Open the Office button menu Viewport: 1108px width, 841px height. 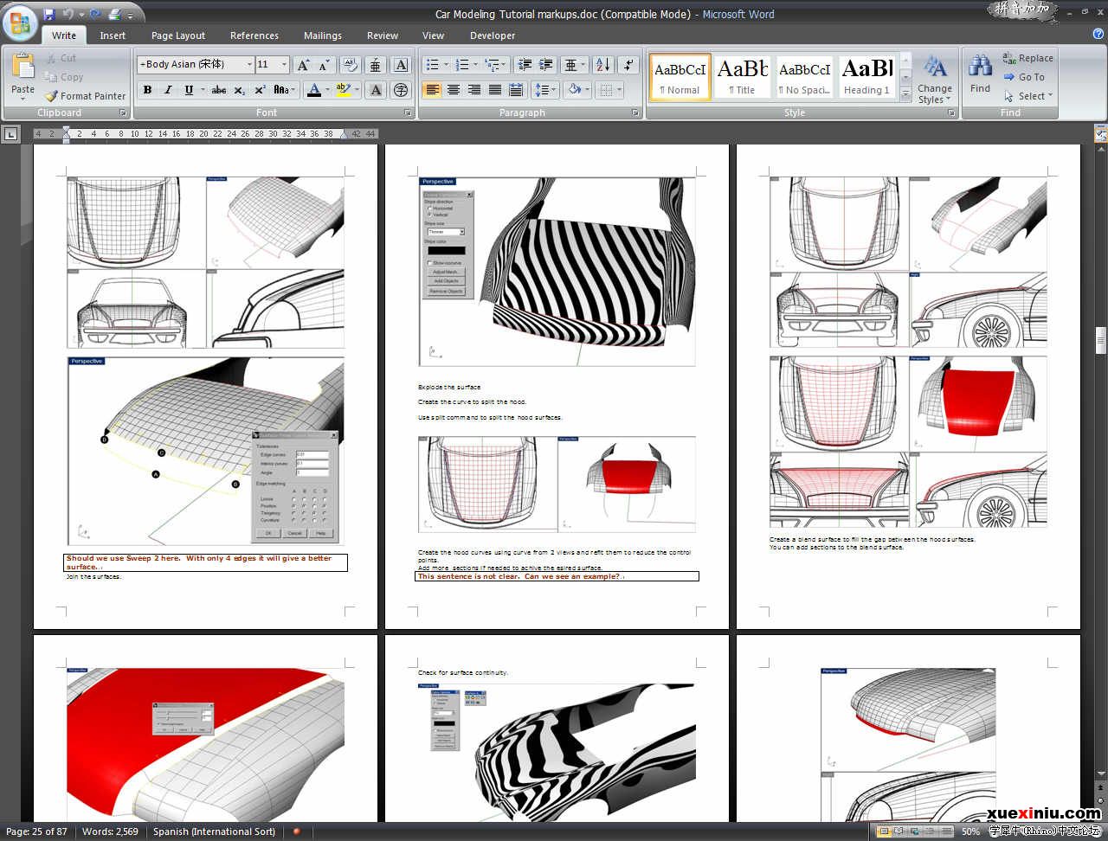[19, 22]
